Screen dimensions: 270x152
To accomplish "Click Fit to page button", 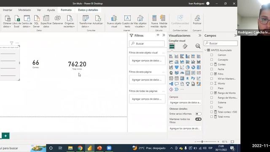I will coord(232,141).
